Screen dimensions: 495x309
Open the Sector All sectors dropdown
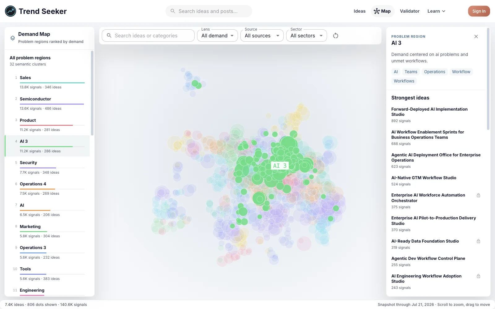(x=307, y=36)
